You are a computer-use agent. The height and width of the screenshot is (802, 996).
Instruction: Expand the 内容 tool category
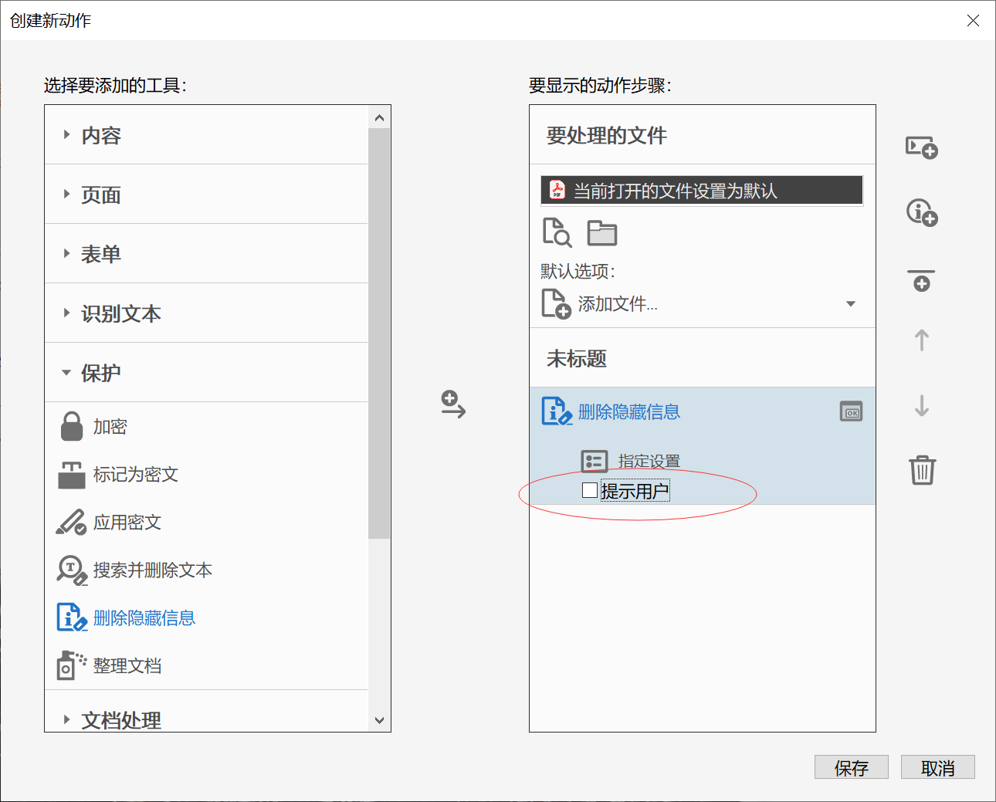66,134
